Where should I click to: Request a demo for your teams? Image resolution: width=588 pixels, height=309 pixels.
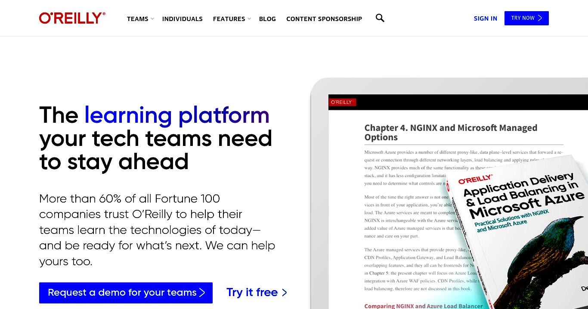[126, 293]
